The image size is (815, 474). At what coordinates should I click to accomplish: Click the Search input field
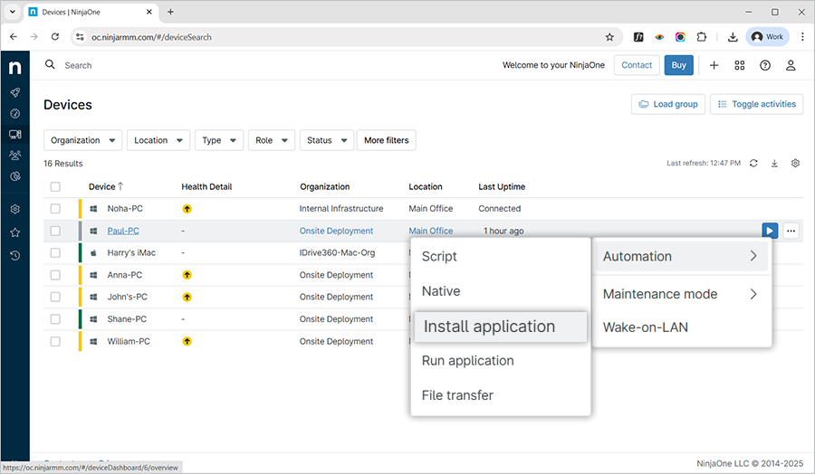coord(181,65)
